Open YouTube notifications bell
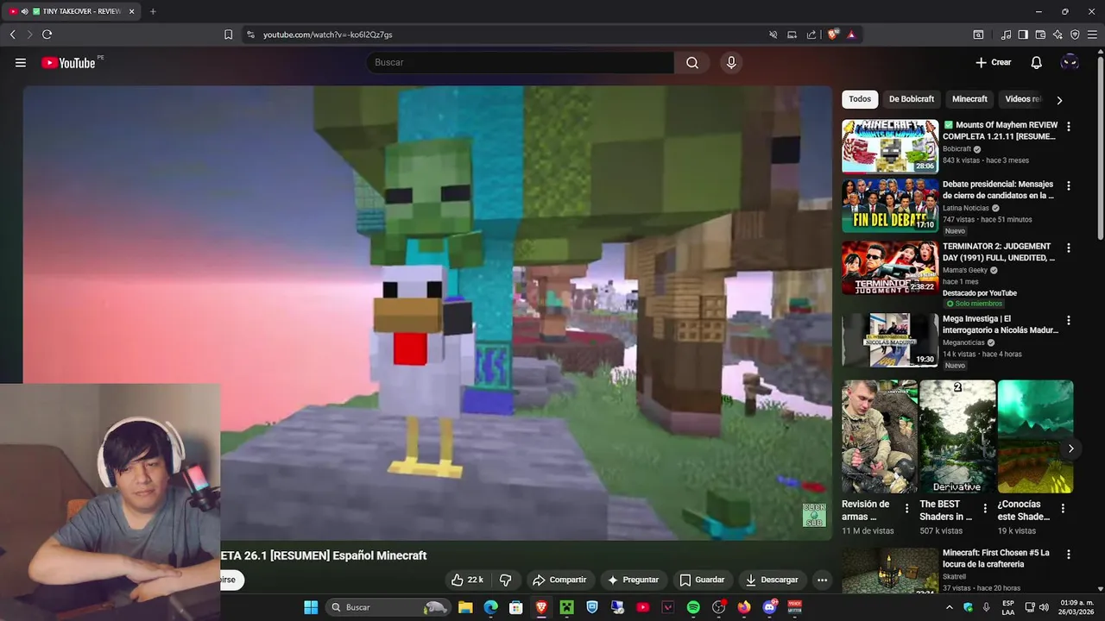The height and width of the screenshot is (621, 1105). [x=1037, y=62]
